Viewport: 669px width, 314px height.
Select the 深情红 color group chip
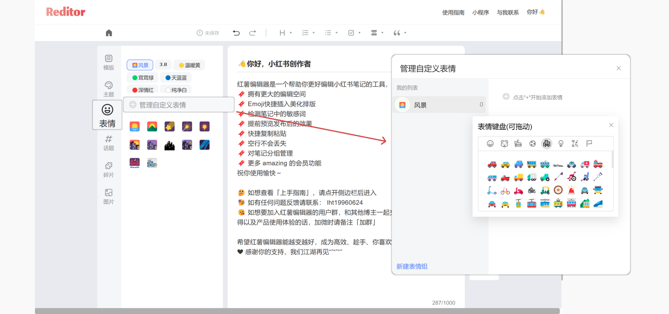pos(143,90)
